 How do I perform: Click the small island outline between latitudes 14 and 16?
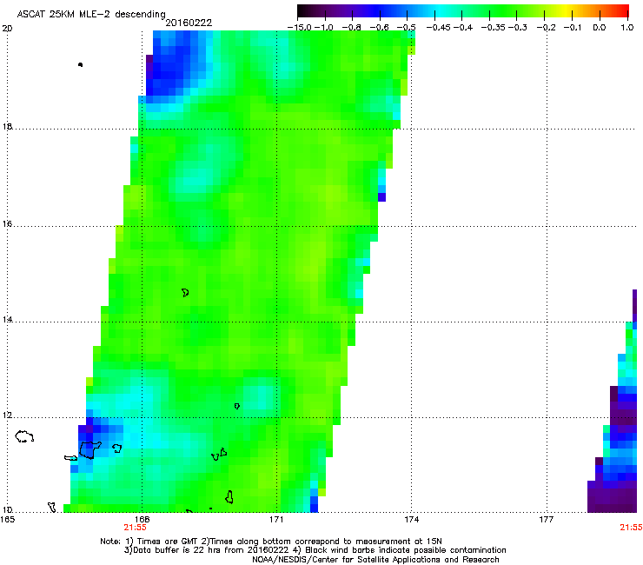point(185,293)
